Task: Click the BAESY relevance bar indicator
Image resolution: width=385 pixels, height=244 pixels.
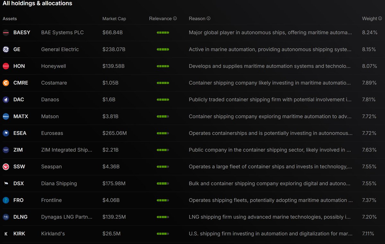Action: point(163,32)
